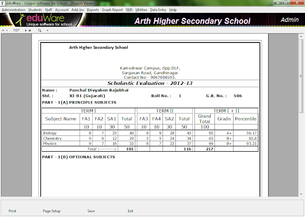Click the Chemistry subject row
Viewport: 305px width, 217px height.
click(x=150, y=138)
